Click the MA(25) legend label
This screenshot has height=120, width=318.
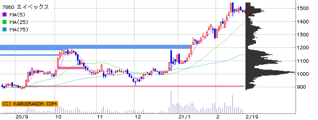point(19,22)
